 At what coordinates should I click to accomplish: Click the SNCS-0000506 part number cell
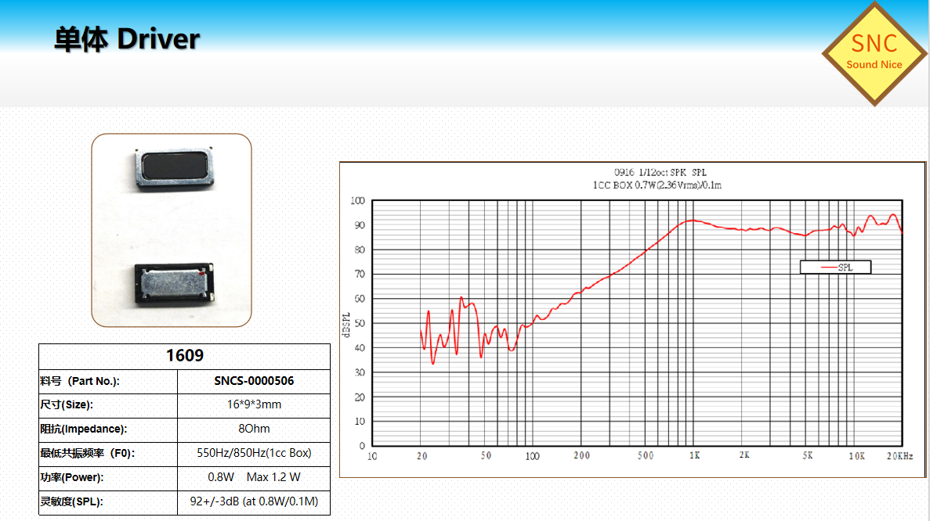(x=254, y=382)
